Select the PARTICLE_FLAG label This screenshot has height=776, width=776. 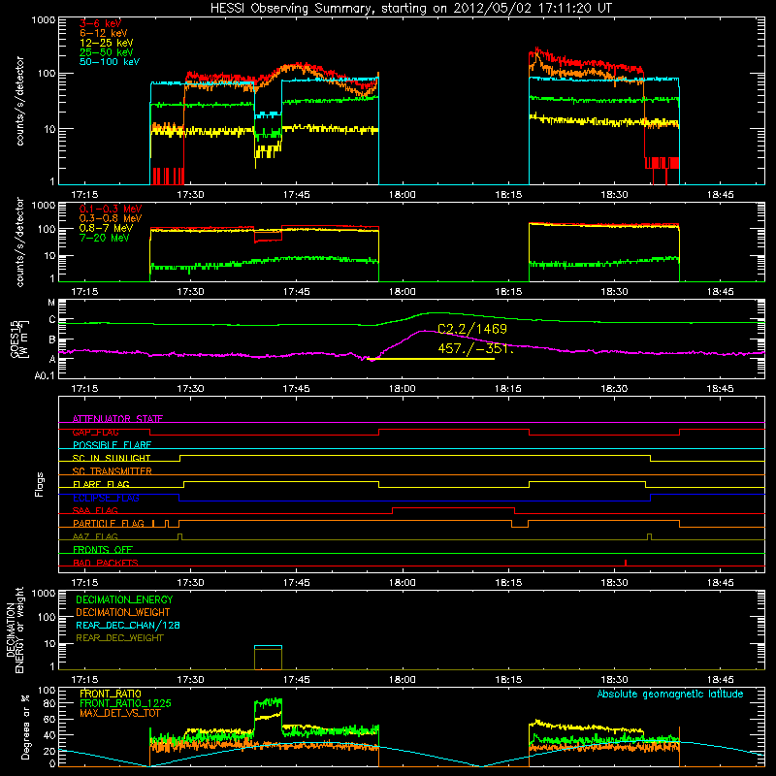pos(109,523)
